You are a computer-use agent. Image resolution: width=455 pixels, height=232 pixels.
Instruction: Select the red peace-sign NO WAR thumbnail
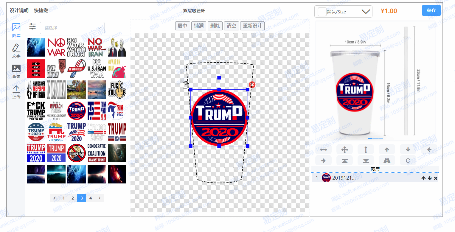[x=56, y=47]
